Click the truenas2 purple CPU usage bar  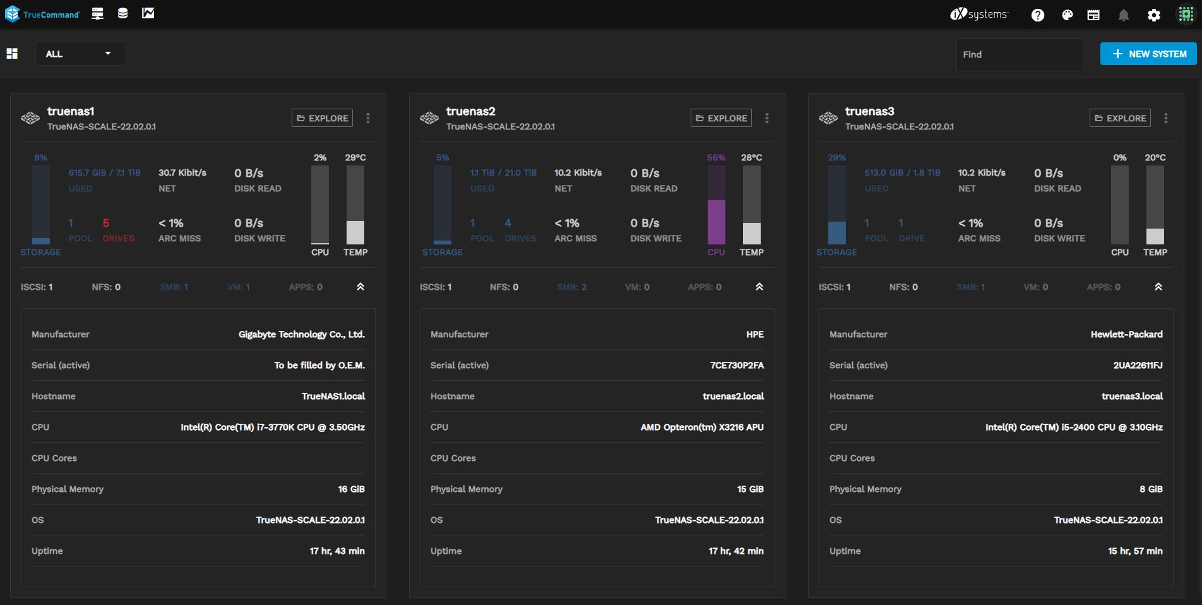pos(716,205)
